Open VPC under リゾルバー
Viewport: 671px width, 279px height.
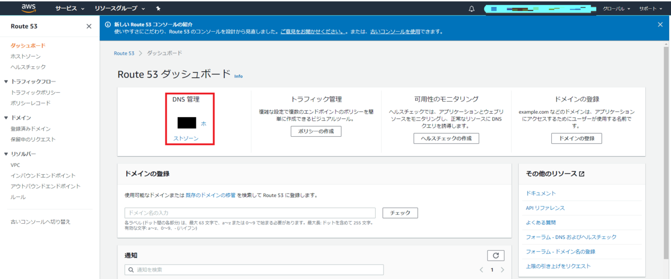[x=16, y=165]
